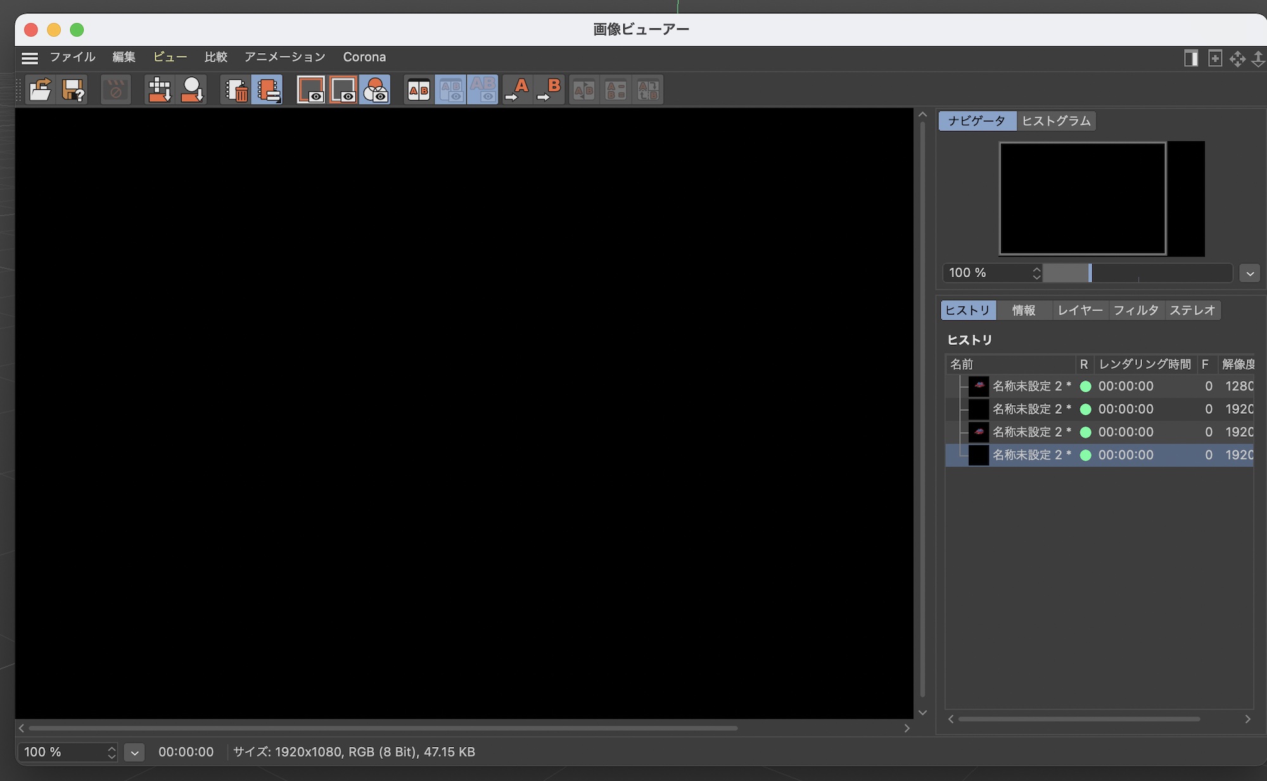This screenshot has width=1267, height=781.
Task: Click the AB compare icon
Action: [x=418, y=90]
